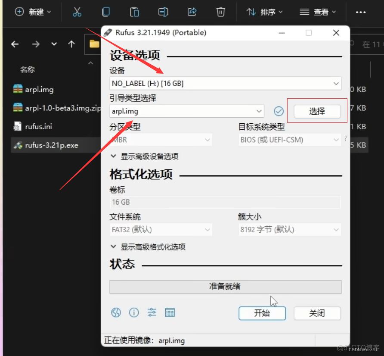This screenshot has height=356, width=384.
Task: Click the search box in Explorer behind Rufus
Action: pos(366,44)
